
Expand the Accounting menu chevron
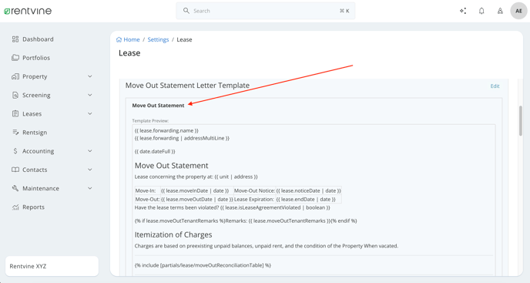tap(90, 151)
